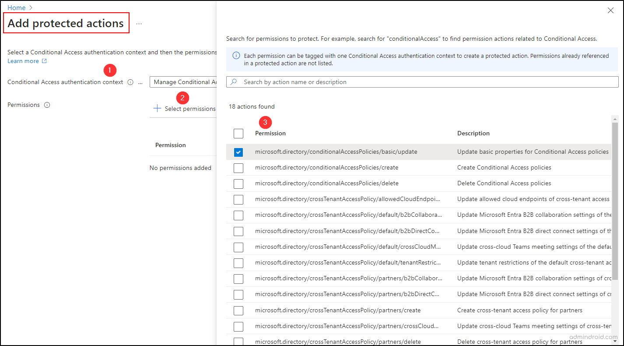Open the Learn more link
Image resolution: width=624 pixels, height=346 pixels.
pos(23,61)
